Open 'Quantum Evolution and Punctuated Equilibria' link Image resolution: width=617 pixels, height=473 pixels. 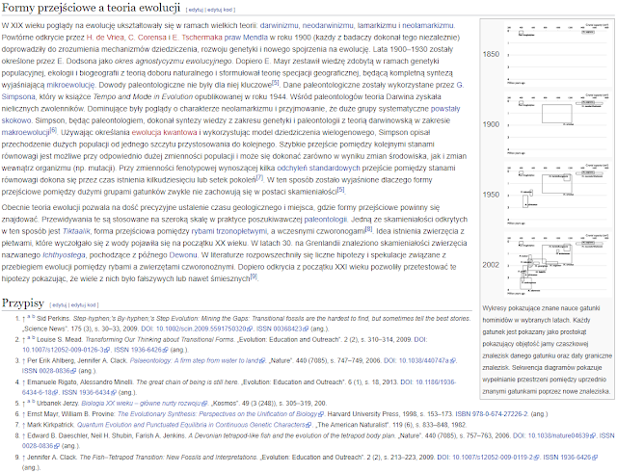(x=195, y=425)
